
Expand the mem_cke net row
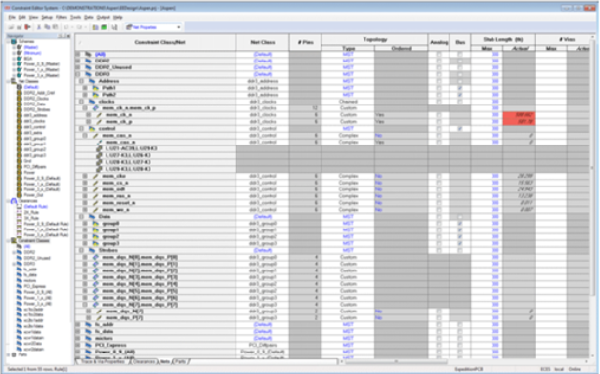[85, 176]
